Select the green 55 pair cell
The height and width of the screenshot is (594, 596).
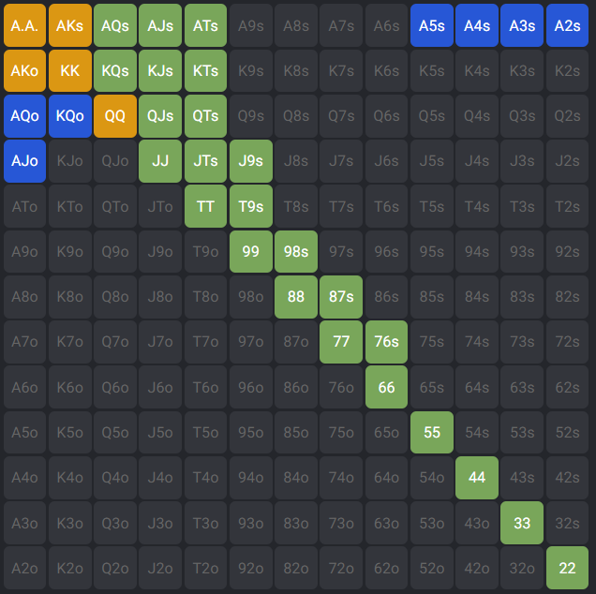pyautogui.click(x=431, y=432)
